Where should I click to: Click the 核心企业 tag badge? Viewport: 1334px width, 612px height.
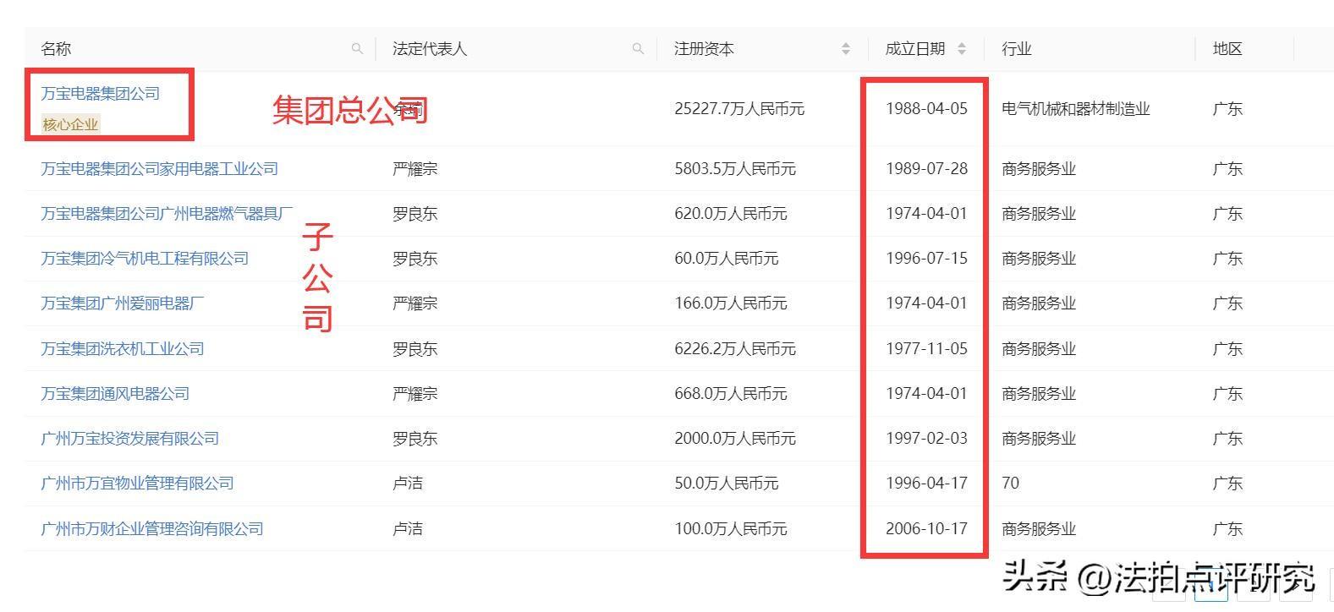[70, 124]
